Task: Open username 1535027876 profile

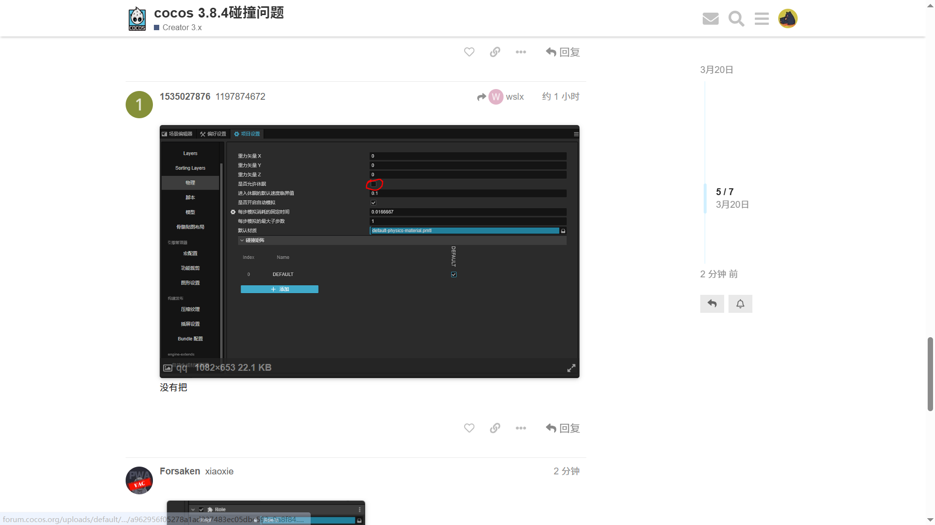Action: tap(185, 96)
